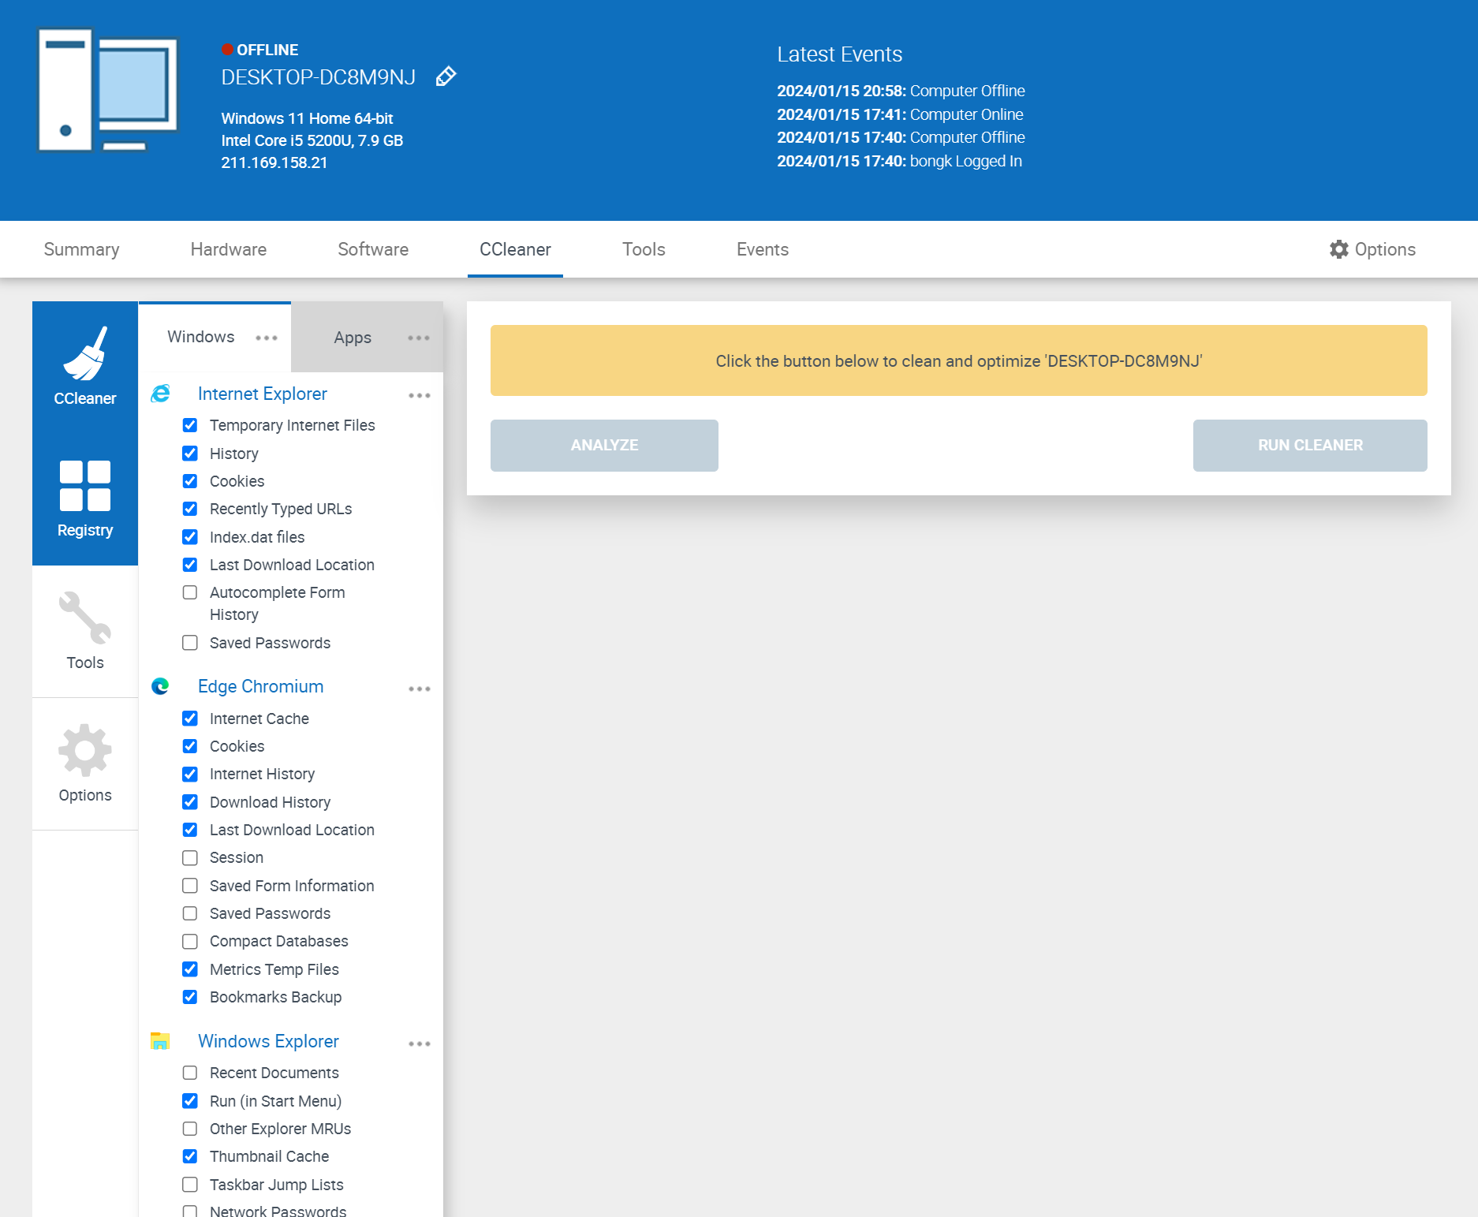The width and height of the screenshot is (1478, 1217).
Task: Open the Windows Explorer section three-dot menu
Action: click(x=420, y=1043)
